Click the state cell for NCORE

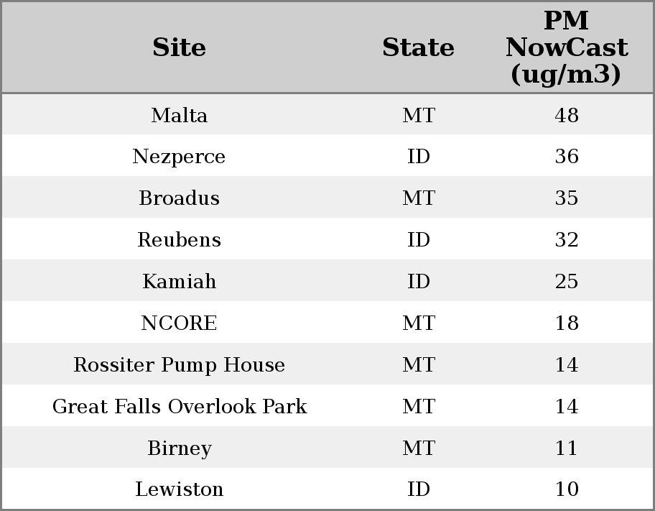pos(418,323)
